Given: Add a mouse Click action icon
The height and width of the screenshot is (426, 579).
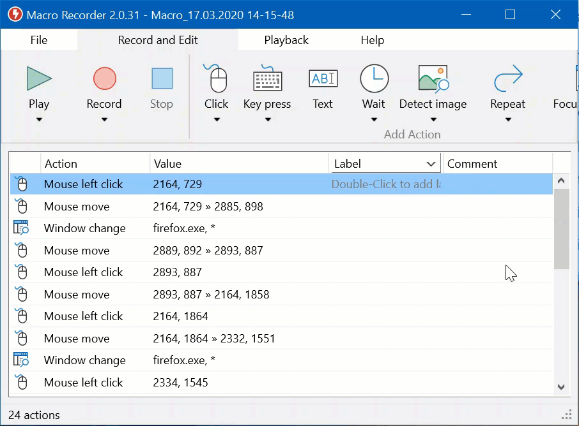Looking at the screenshot, I should 216,78.
